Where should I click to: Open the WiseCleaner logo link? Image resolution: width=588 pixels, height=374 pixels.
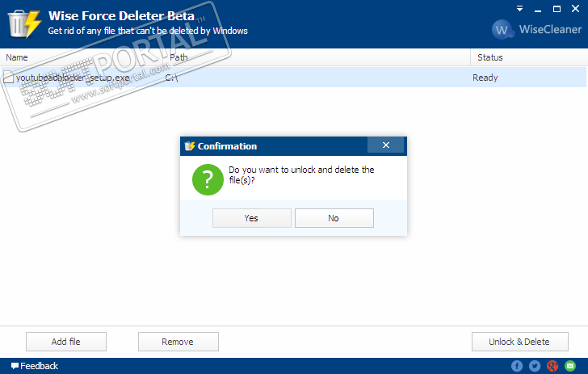(536, 29)
